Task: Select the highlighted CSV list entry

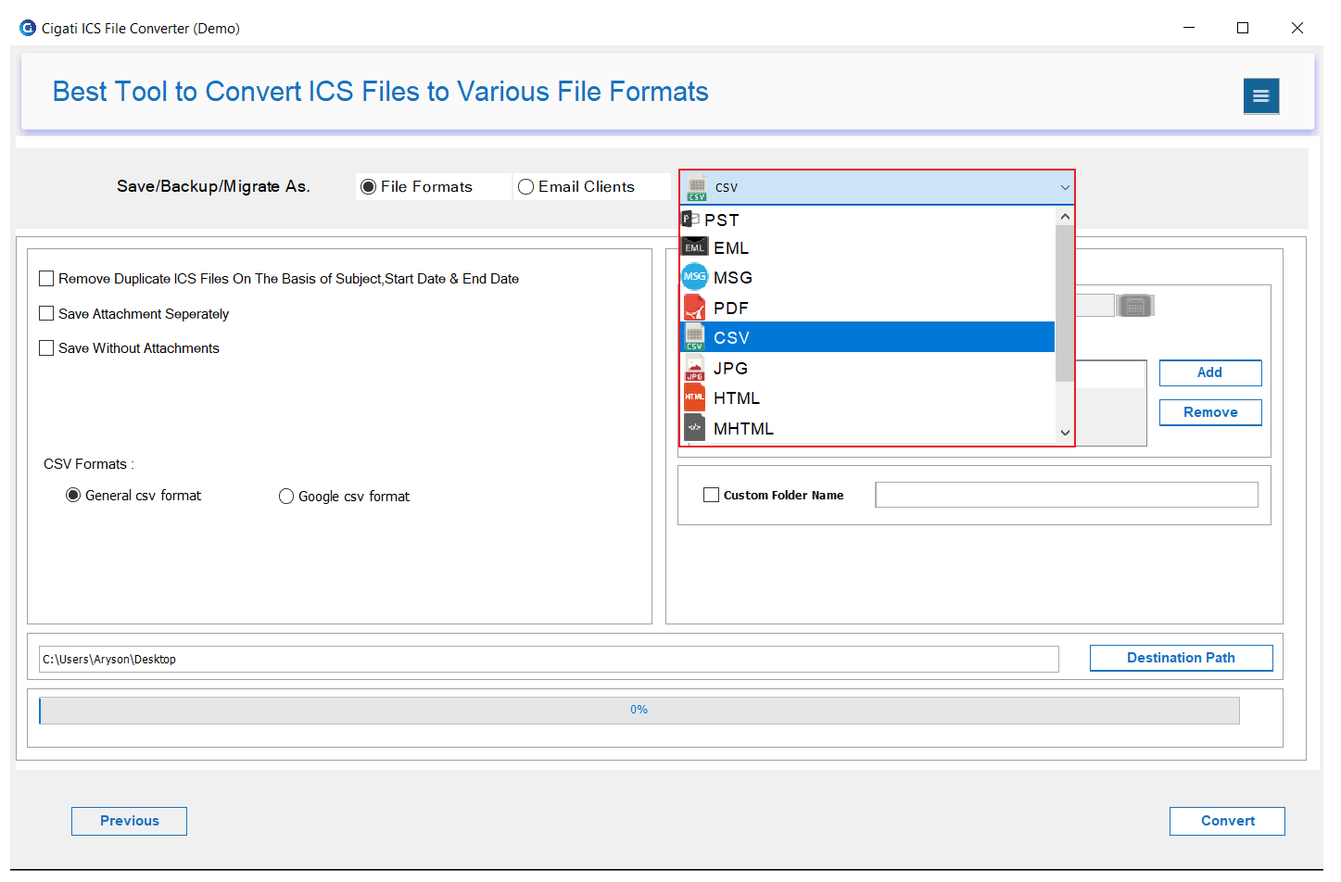Action: (867, 337)
